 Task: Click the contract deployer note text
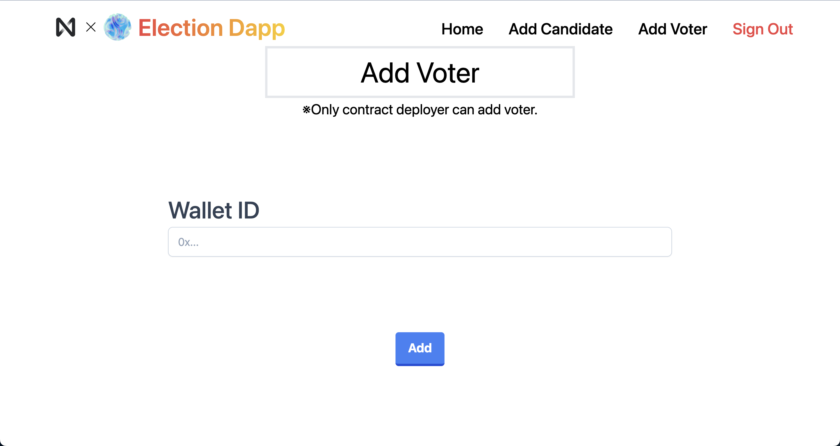point(420,110)
